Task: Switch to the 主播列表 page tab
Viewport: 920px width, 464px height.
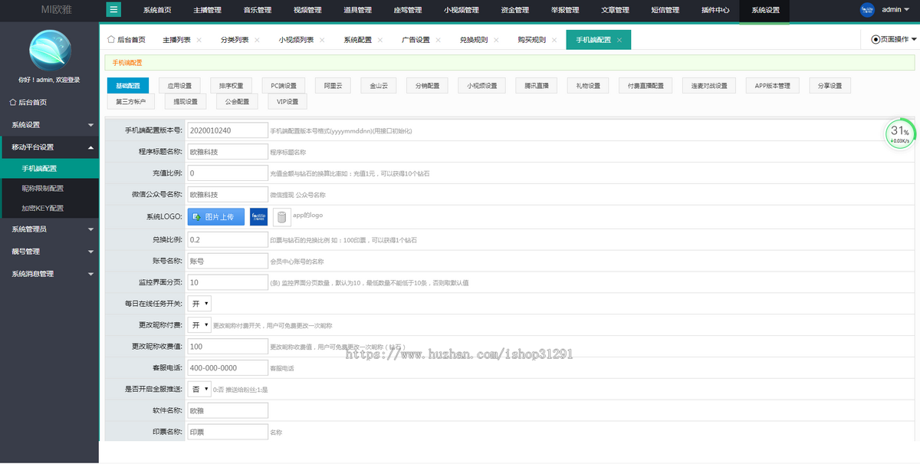Action: [177, 40]
